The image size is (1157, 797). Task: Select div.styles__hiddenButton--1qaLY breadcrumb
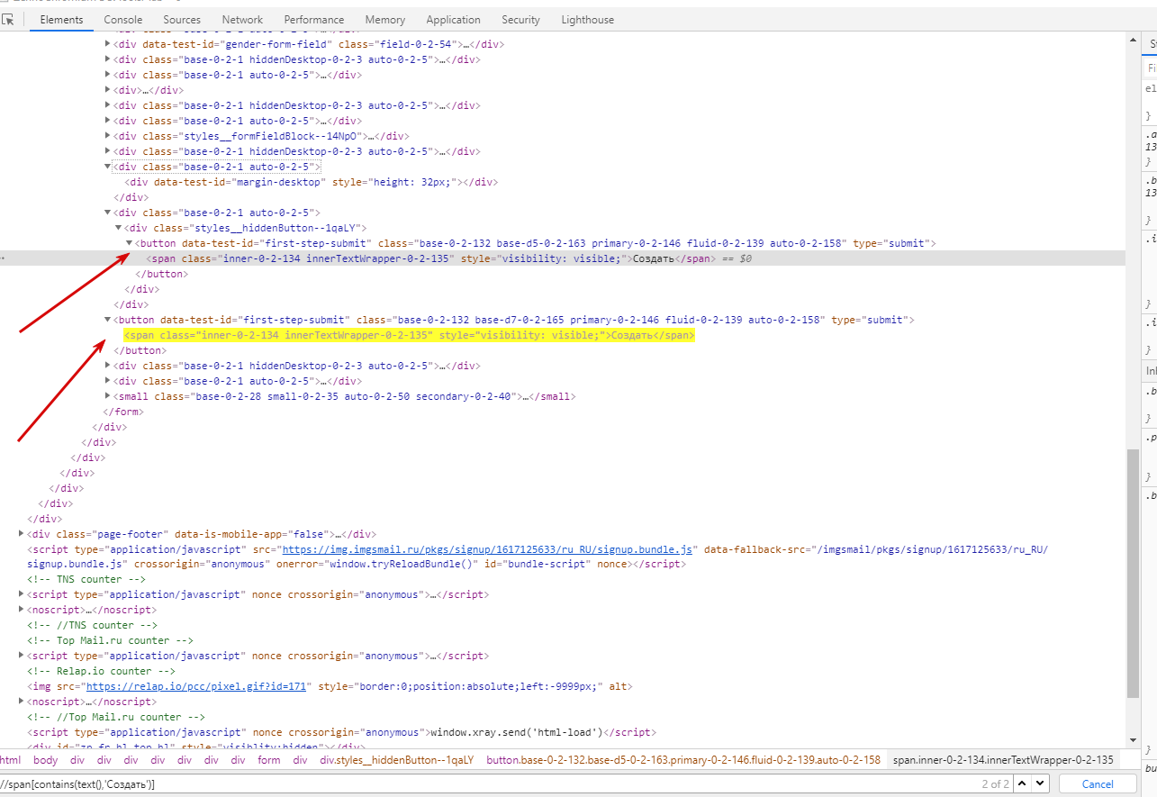tap(395, 760)
